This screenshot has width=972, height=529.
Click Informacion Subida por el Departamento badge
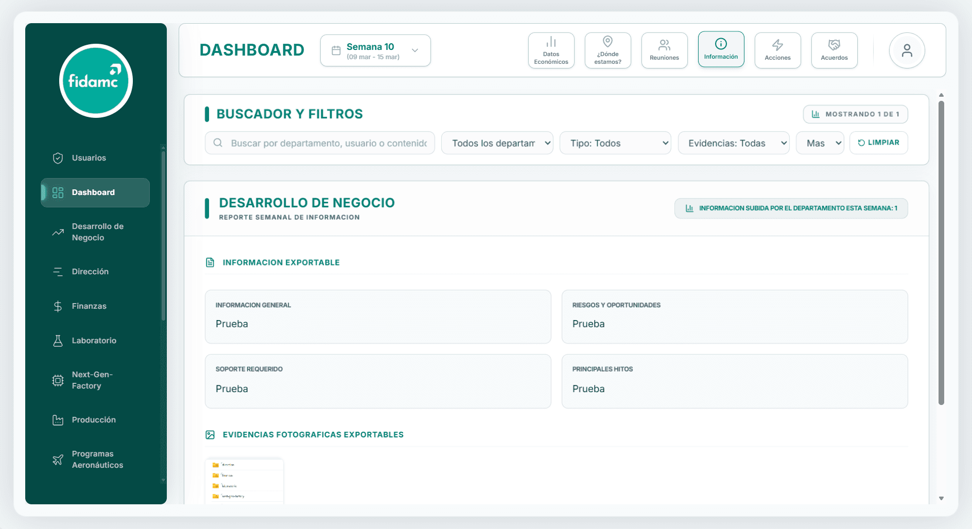click(x=791, y=208)
